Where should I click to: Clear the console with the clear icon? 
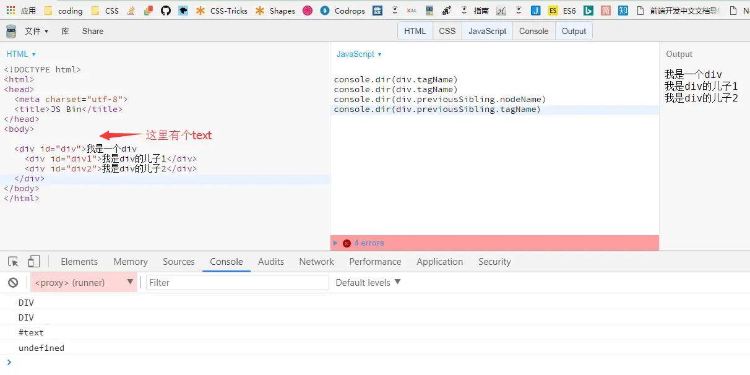[x=13, y=283]
